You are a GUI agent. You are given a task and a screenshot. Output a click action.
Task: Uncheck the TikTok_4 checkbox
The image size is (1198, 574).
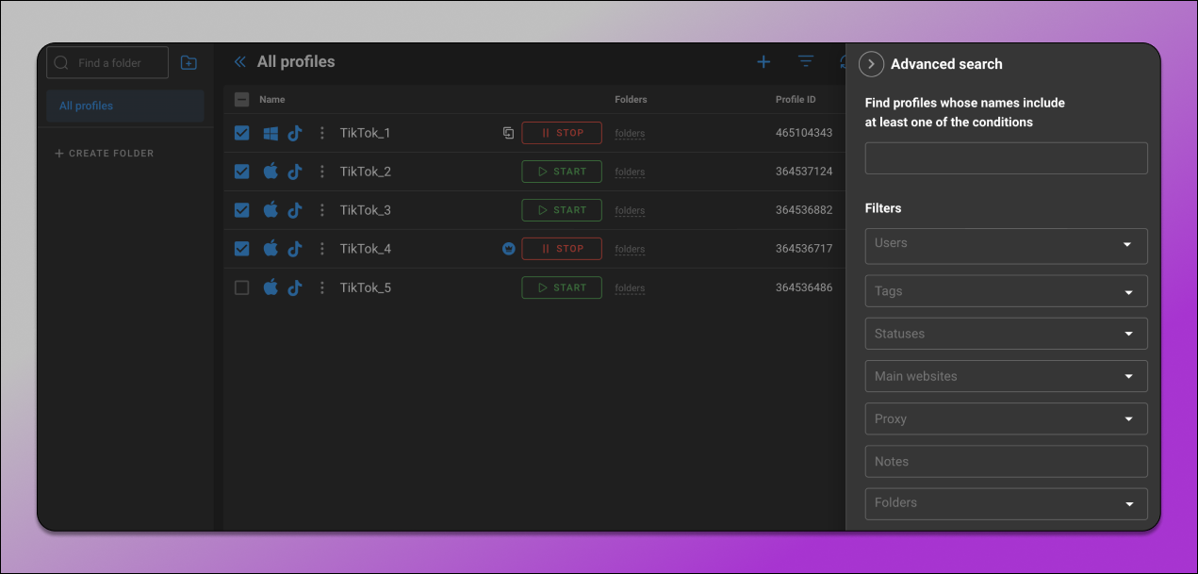pyautogui.click(x=241, y=249)
